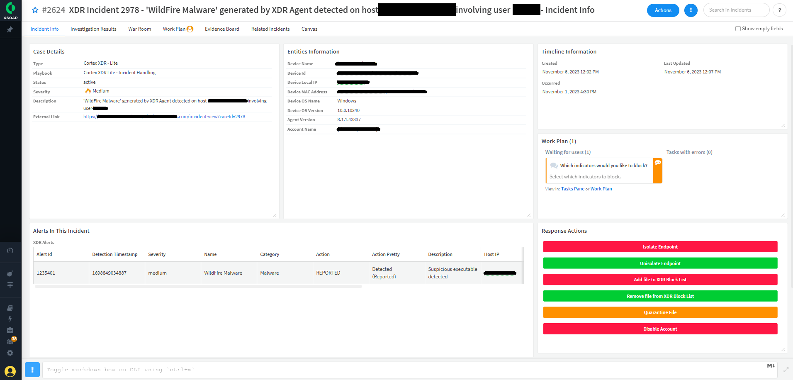Open the Indicators signpost icon
Image resolution: width=793 pixels, height=380 pixels.
tap(10, 285)
